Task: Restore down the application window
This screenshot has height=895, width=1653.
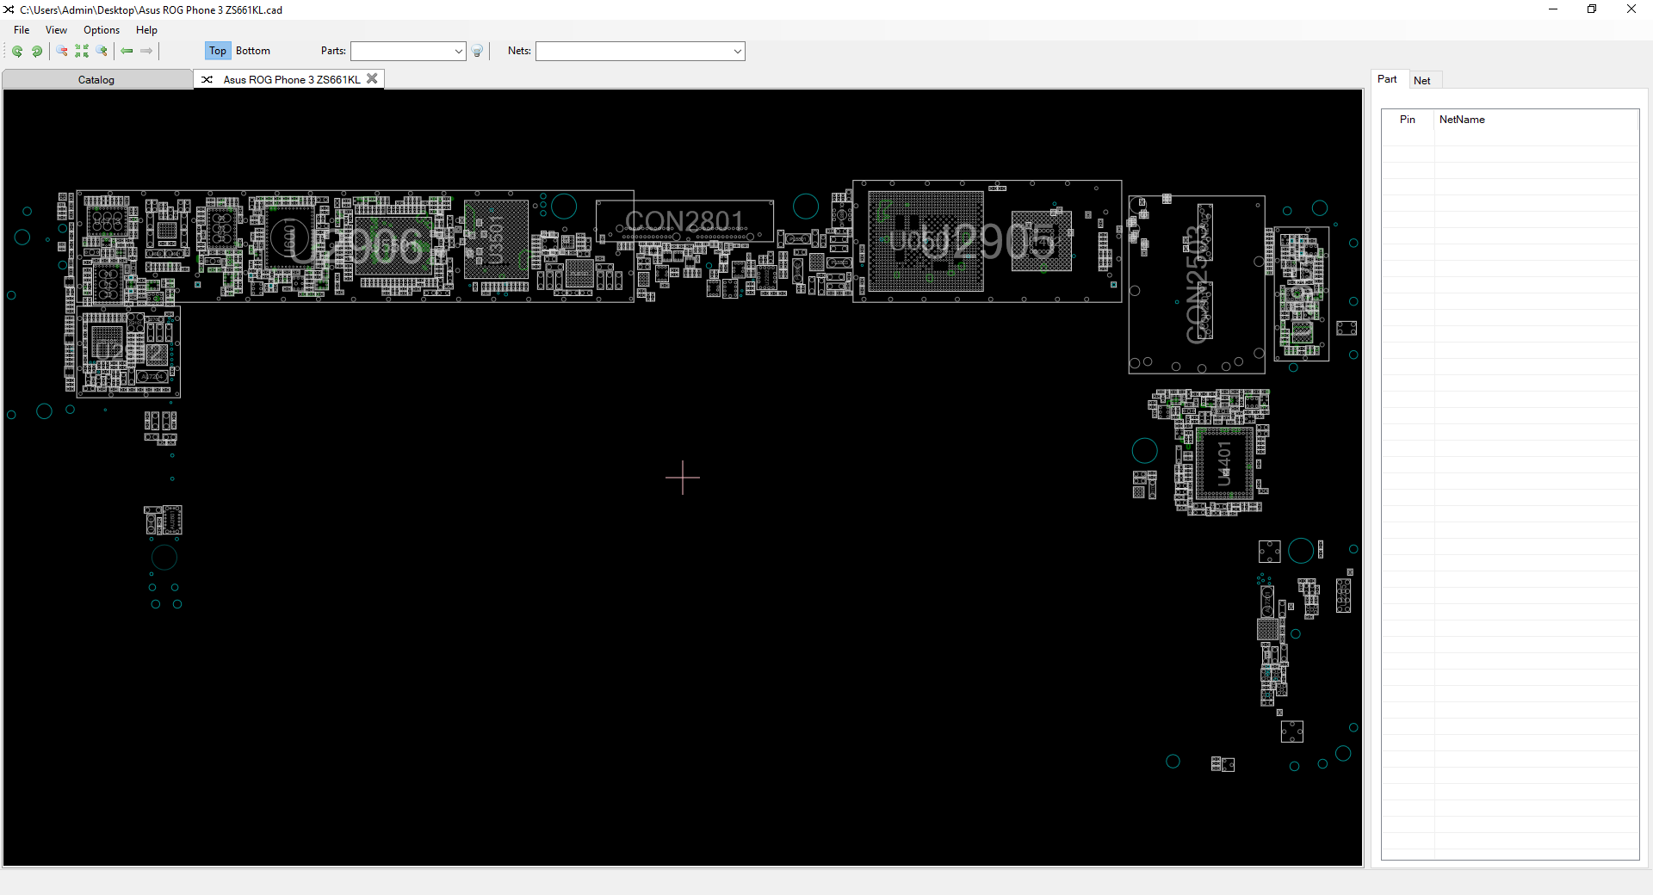Action: (x=1592, y=9)
